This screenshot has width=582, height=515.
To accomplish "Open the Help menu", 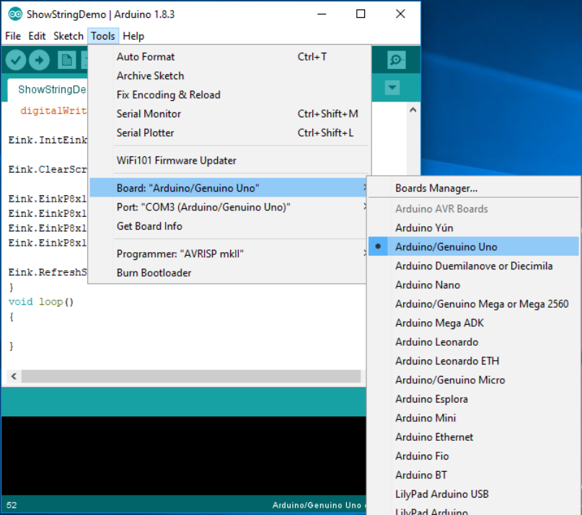I will (133, 36).
